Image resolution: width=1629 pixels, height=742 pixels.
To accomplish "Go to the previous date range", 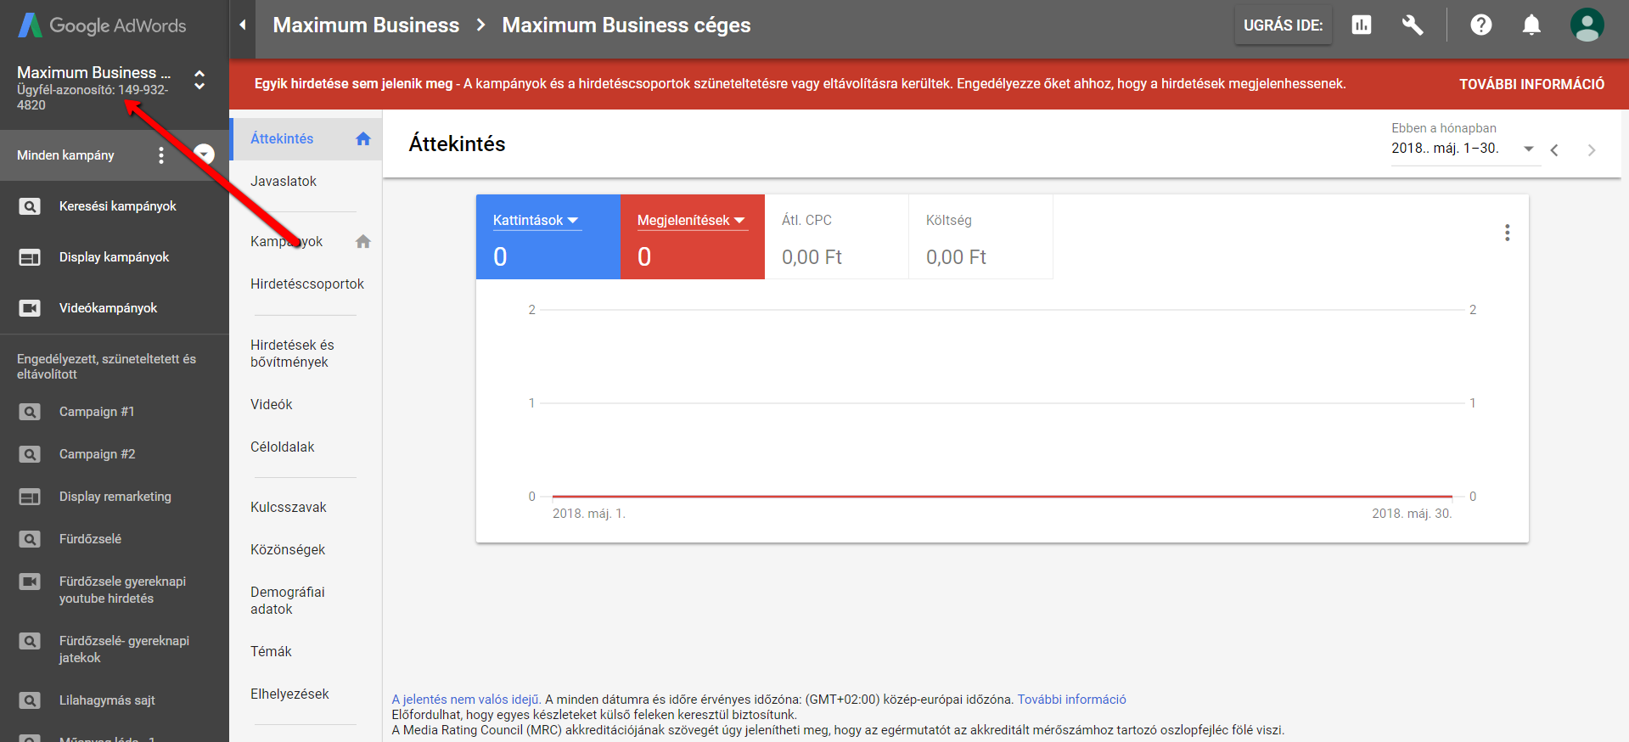I will pyautogui.click(x=1554, y=150).
